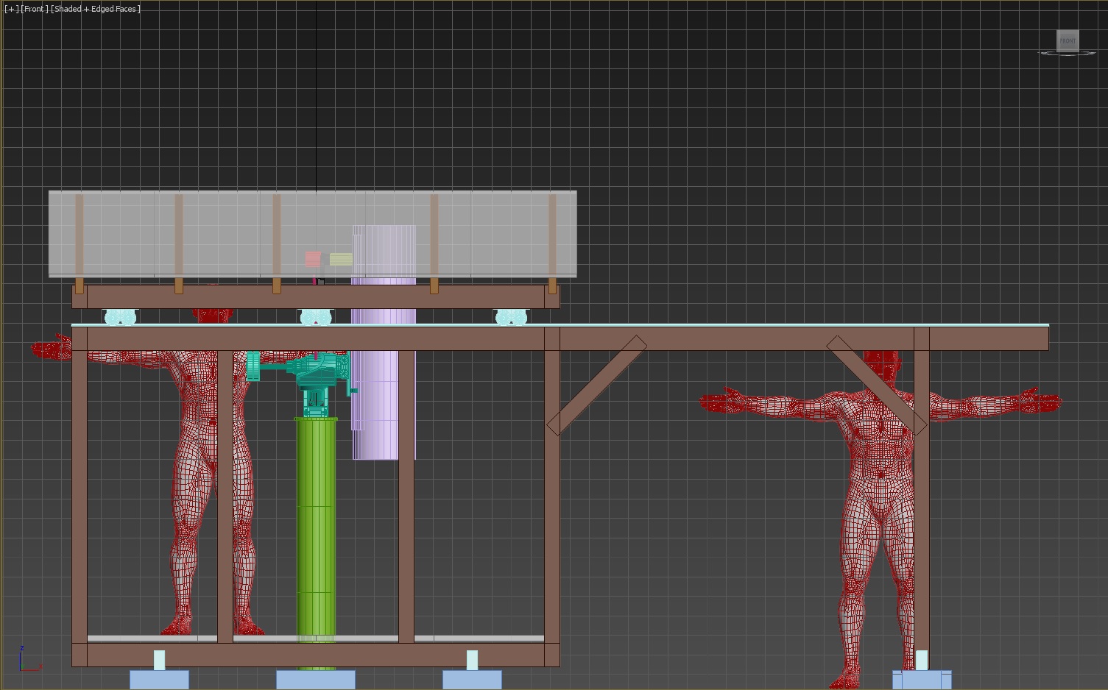Select the middle cyan cart wheel
This screenshot has width=1108, height=690.
point(316,317)
